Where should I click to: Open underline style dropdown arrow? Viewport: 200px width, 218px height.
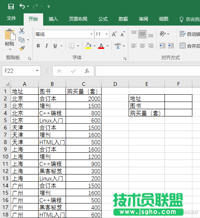tap(61, 46)
